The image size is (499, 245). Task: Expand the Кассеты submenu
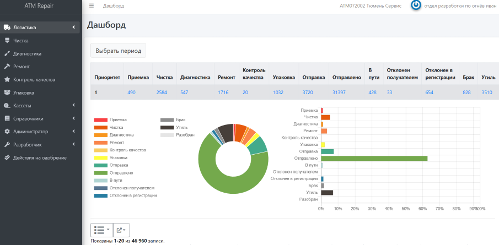click(x=39, y=106)
